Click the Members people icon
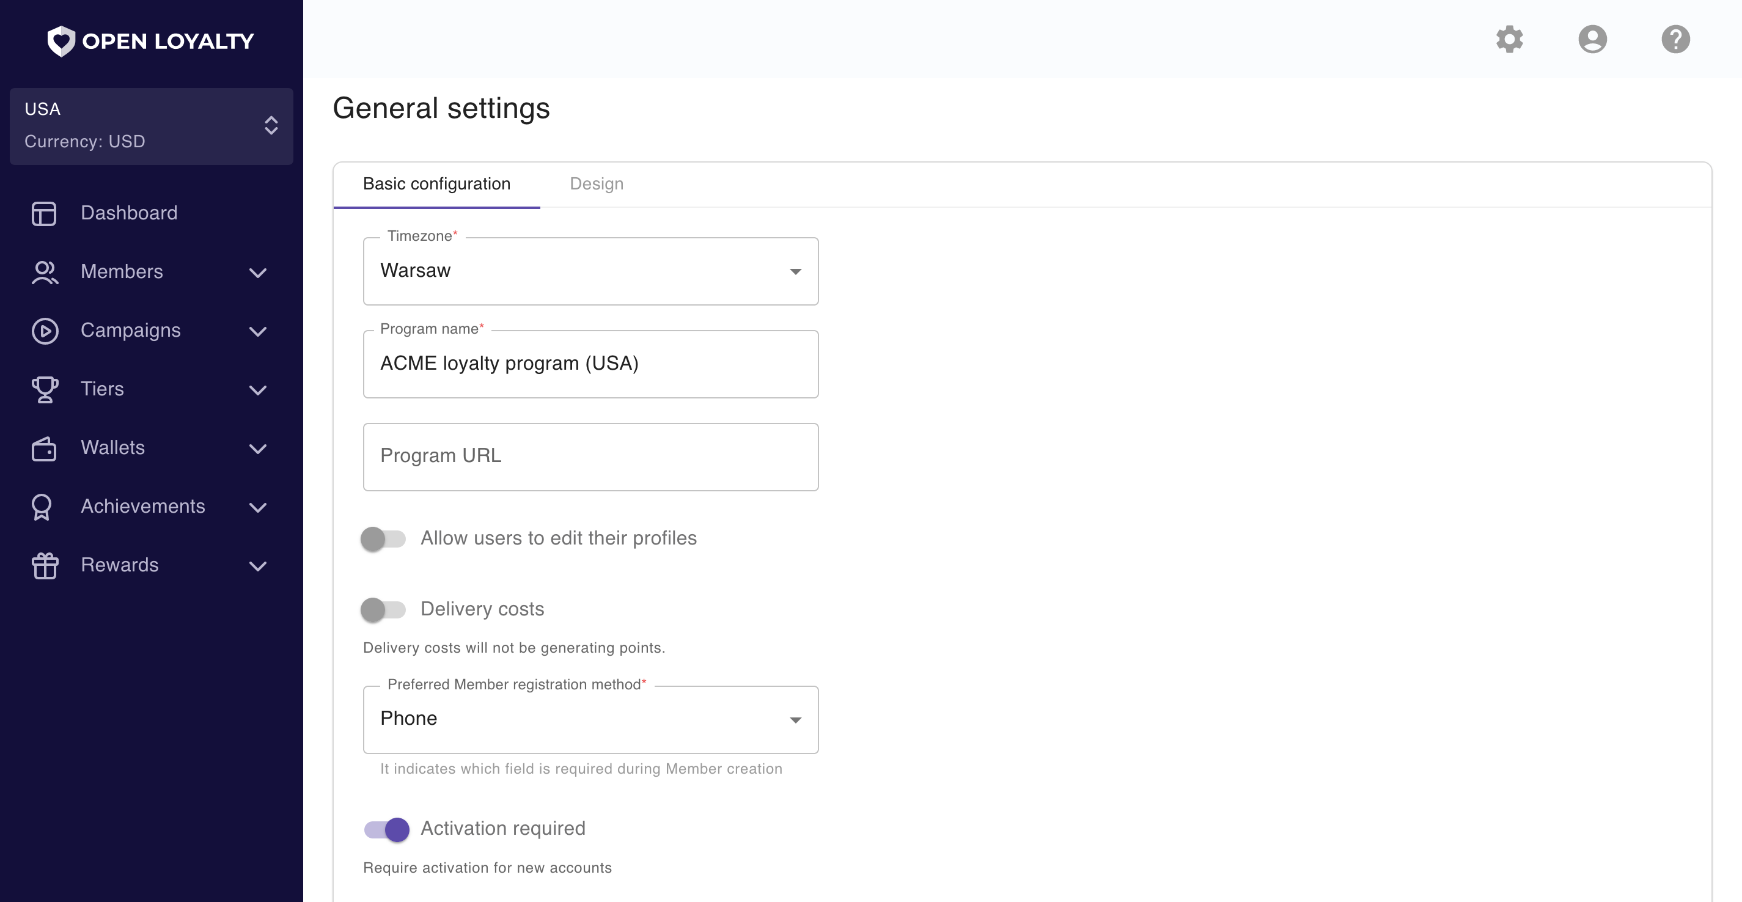Screen dimensions: 1742x902 tap(45, 273)
